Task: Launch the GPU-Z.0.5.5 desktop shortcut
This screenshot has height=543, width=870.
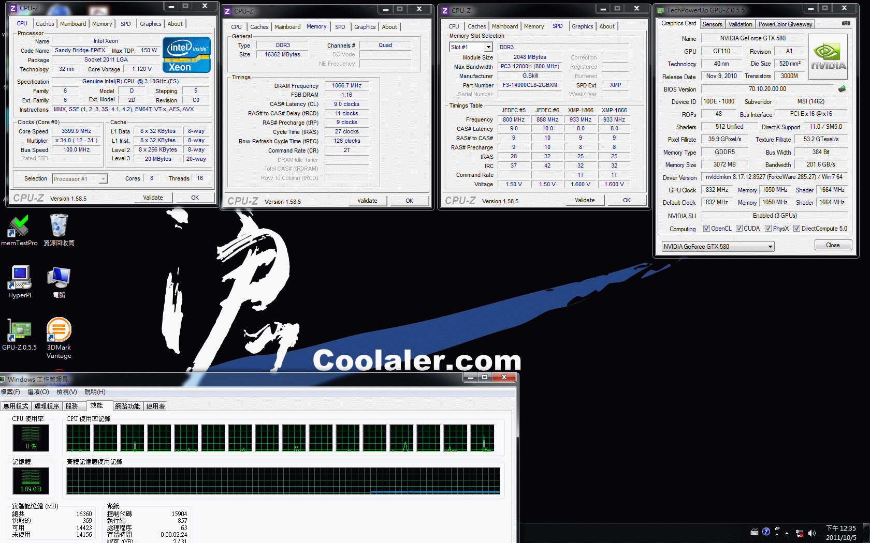Action: pyautogui.click(x=19, y=334)
